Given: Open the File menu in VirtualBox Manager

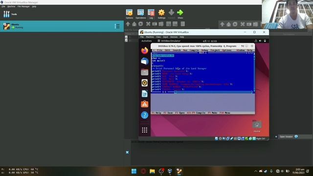Looking at the screenshot, I should click(3, 6).
